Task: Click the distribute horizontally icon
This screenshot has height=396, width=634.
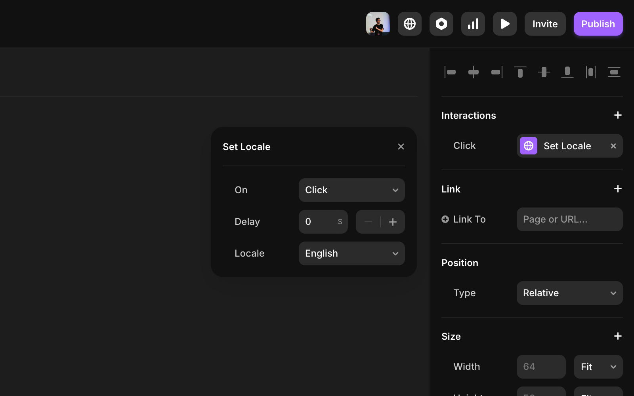Action: (x=590, y=72)
